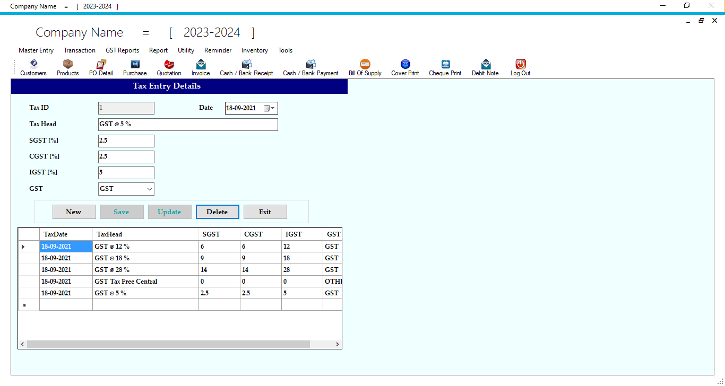Click the Delete button

click(x=218, y=212)
